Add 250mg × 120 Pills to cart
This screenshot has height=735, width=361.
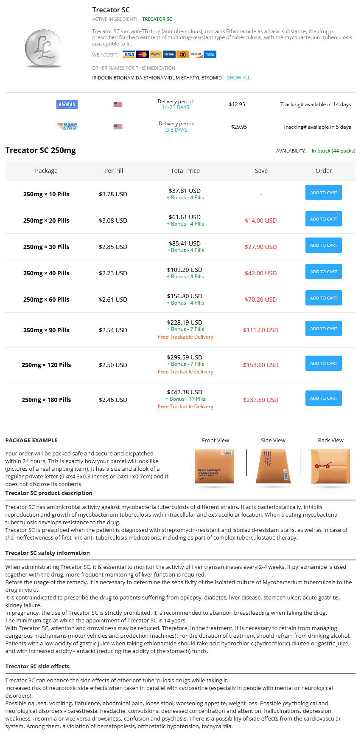[x=323, y=364]
